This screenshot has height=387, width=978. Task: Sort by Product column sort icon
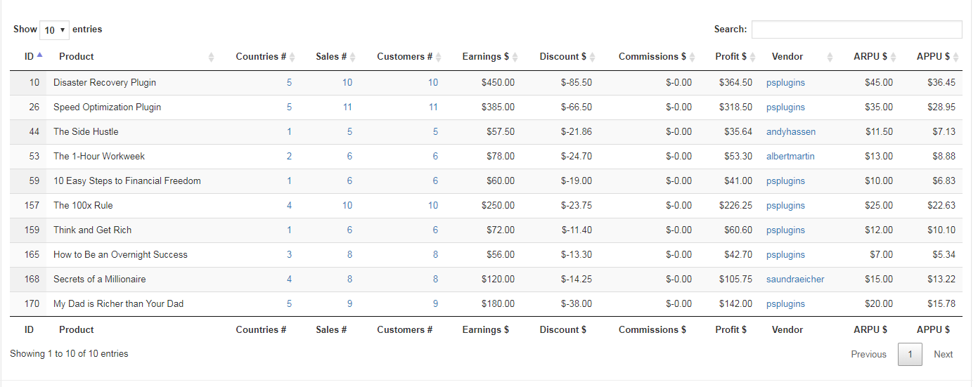[211, 57]
